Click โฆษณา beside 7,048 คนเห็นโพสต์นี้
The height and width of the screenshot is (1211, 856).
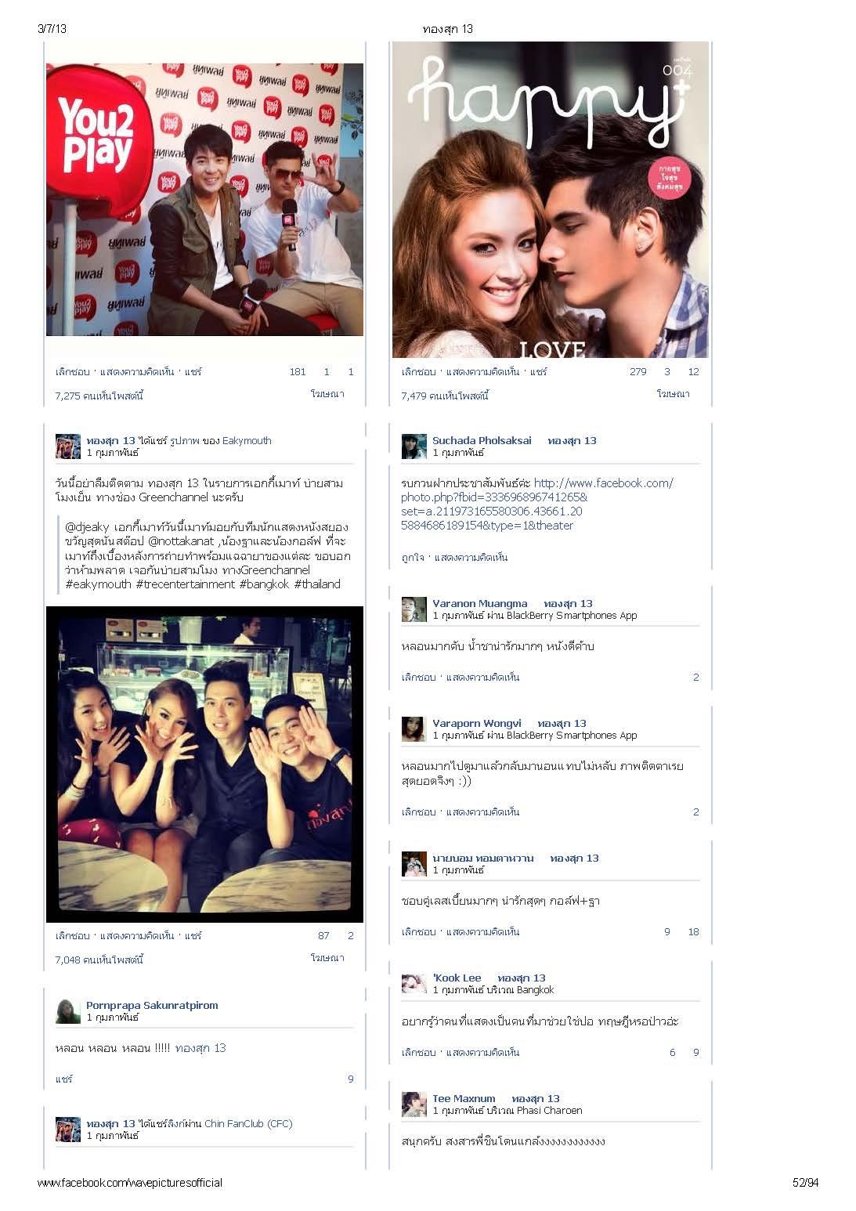327,958
